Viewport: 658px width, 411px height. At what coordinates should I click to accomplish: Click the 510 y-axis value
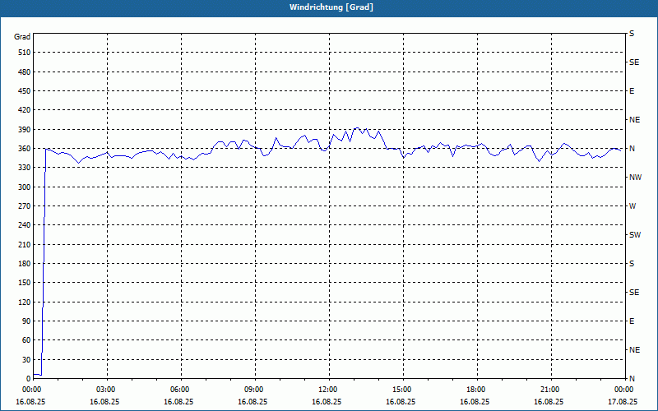[x=25, y=53]
